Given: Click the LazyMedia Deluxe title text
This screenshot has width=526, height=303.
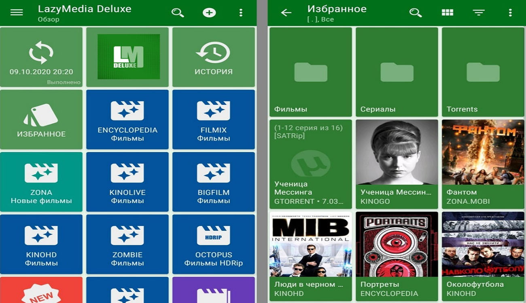Looking at the screenshot, I should tap(85, 9).
